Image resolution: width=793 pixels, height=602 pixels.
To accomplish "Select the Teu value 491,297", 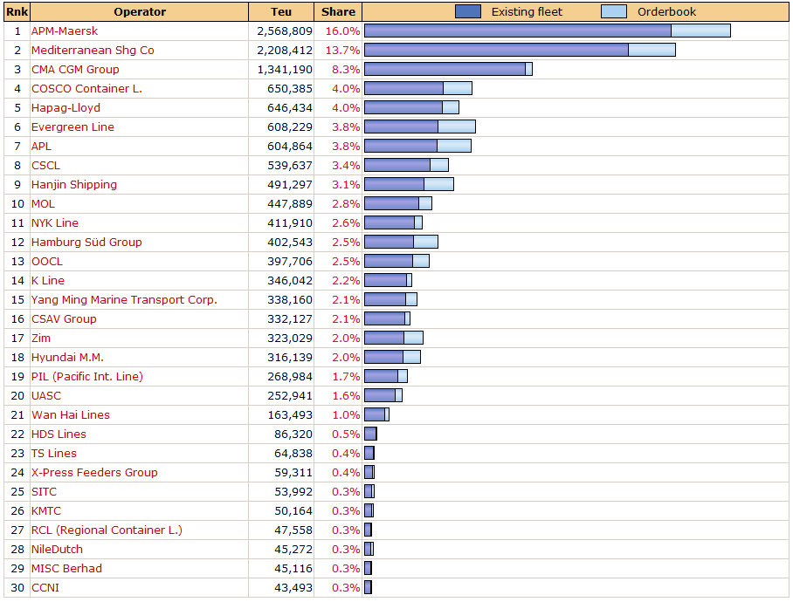I will coord(290,185).
